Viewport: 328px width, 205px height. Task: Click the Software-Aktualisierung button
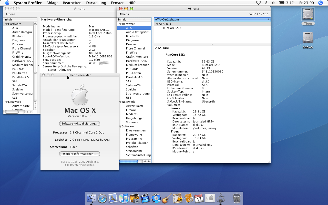[80, 124]
